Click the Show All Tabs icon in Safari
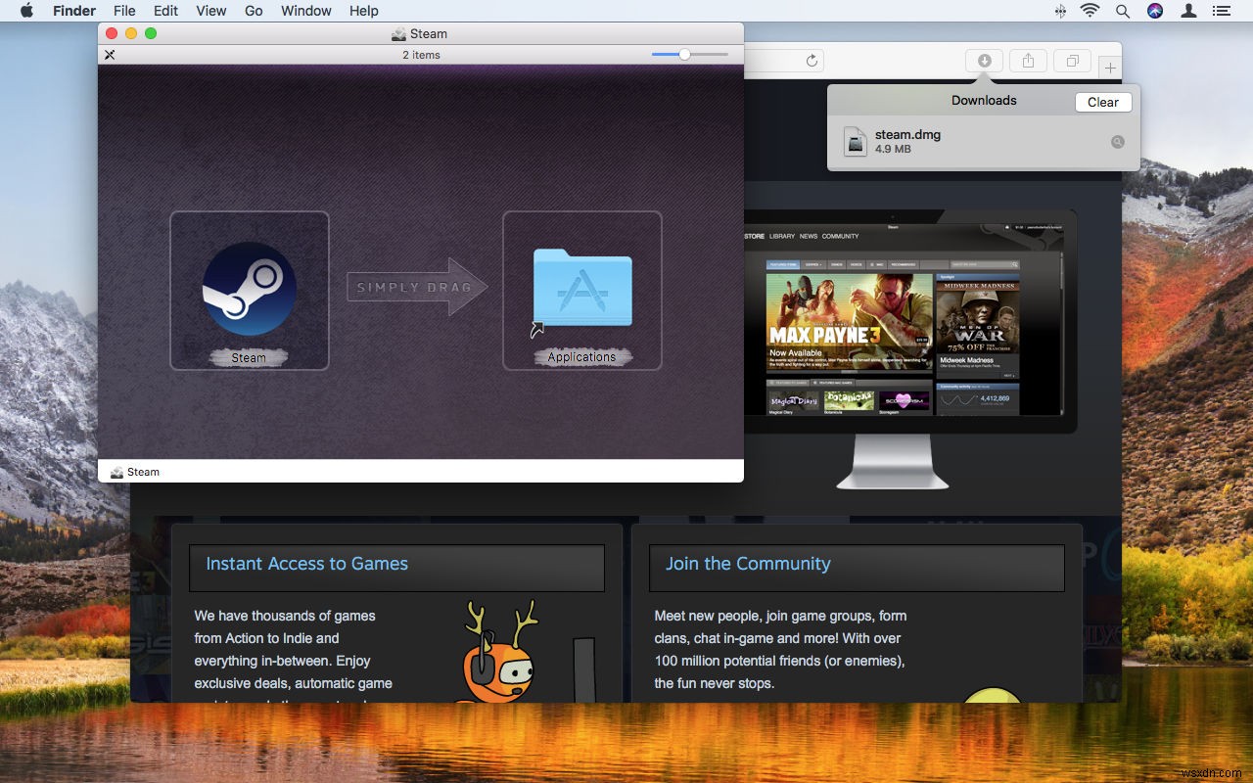The width and height of the screenshot is (1253, 783). point(1072,60)
